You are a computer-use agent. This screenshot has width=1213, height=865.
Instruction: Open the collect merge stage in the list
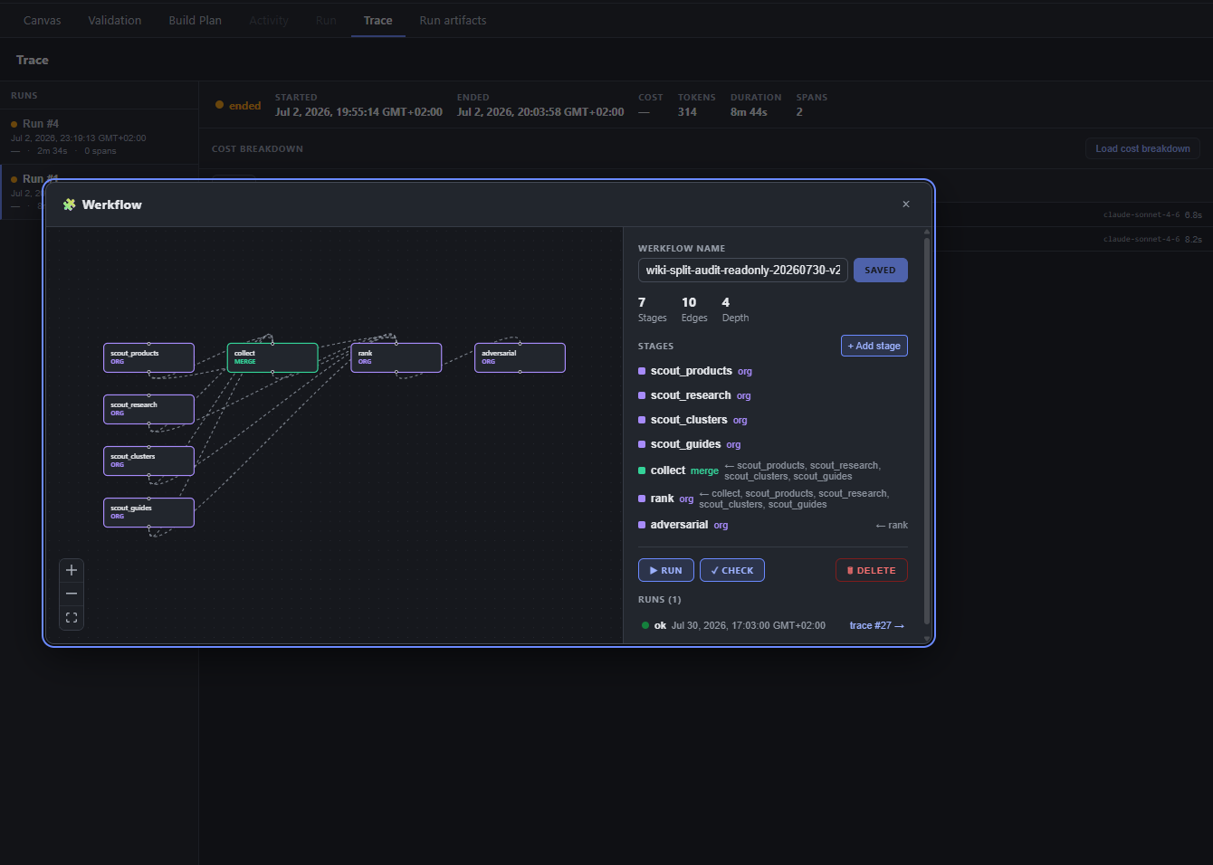point(773,471)
